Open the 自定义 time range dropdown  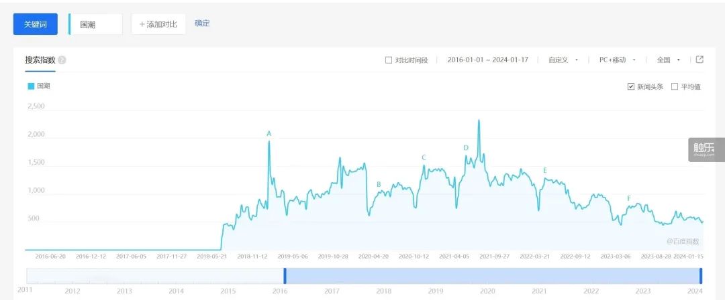tap(563, 60)
